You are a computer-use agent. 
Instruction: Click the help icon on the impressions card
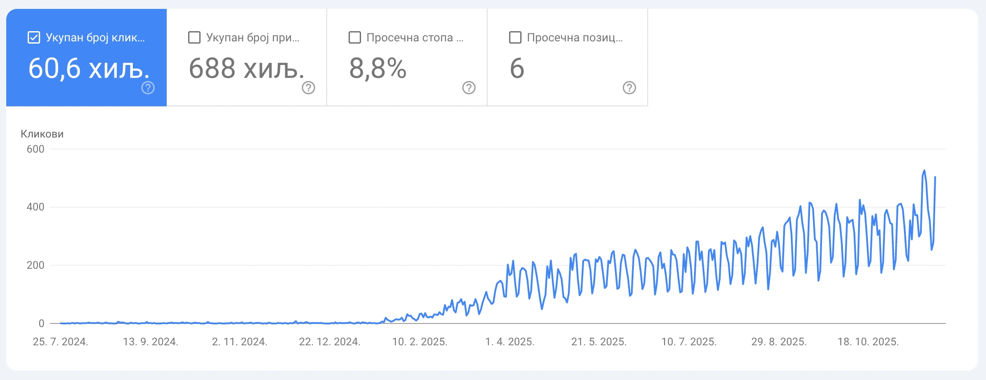(308, 87)
